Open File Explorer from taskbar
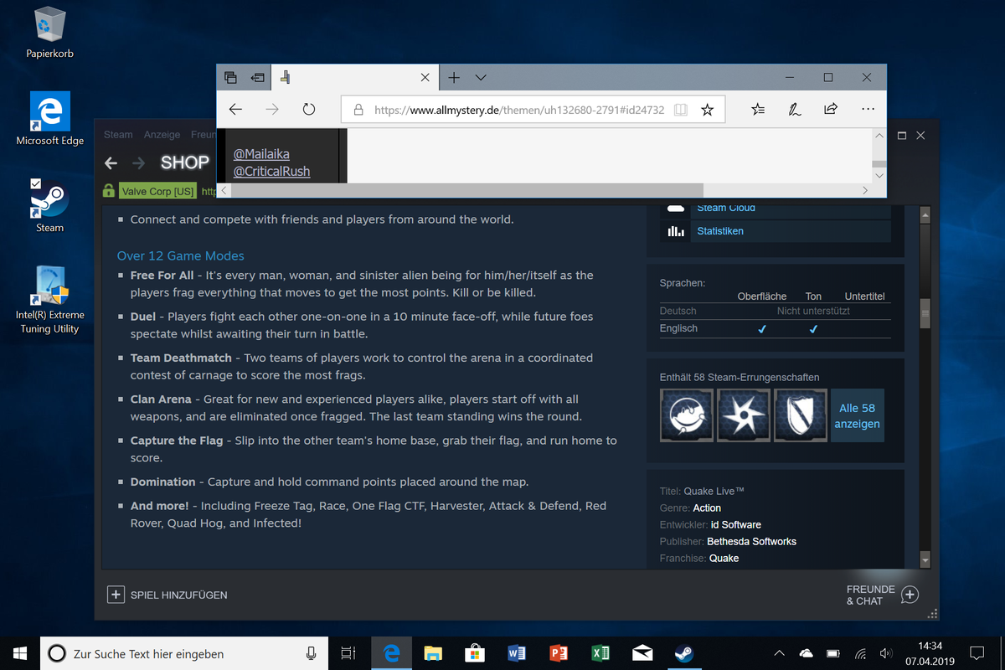 [x=432, y=653]
